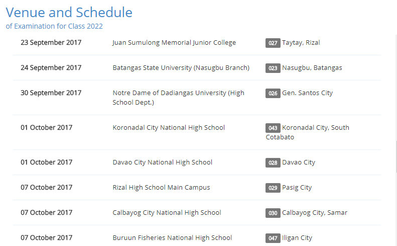Click the Venue and Schedule heading
Viewport: 397px width, 246px height.
coord(69,12)
